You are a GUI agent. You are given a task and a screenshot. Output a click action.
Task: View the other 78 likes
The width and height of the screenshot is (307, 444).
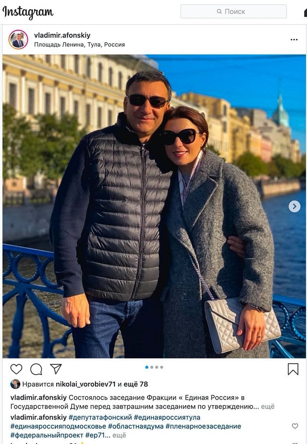coord(136,384)
